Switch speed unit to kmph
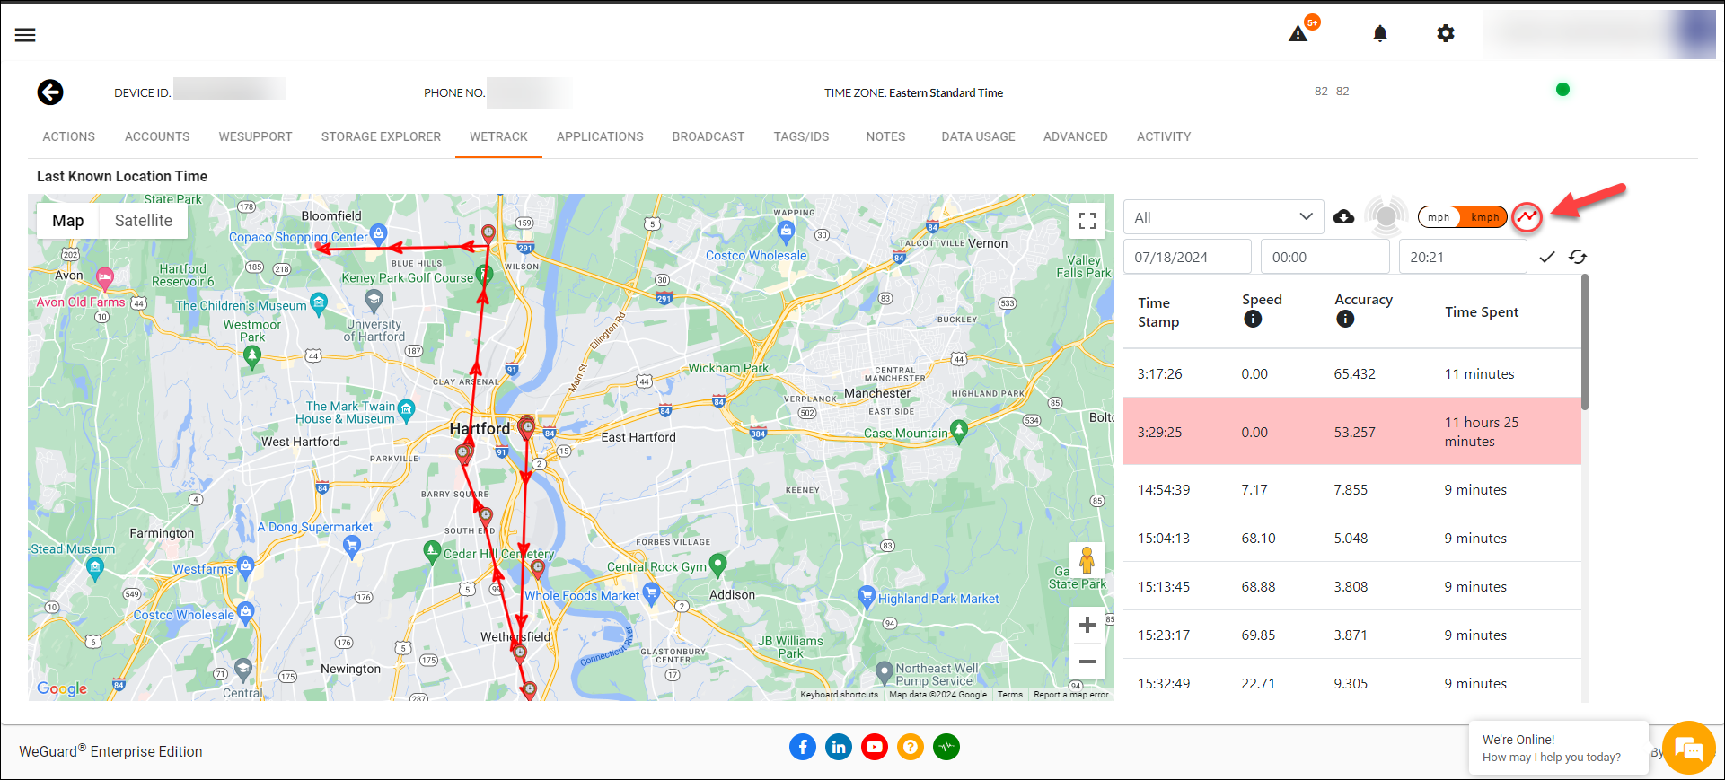This screenshot has width=1725, height=780. [x=1484, y=217]
